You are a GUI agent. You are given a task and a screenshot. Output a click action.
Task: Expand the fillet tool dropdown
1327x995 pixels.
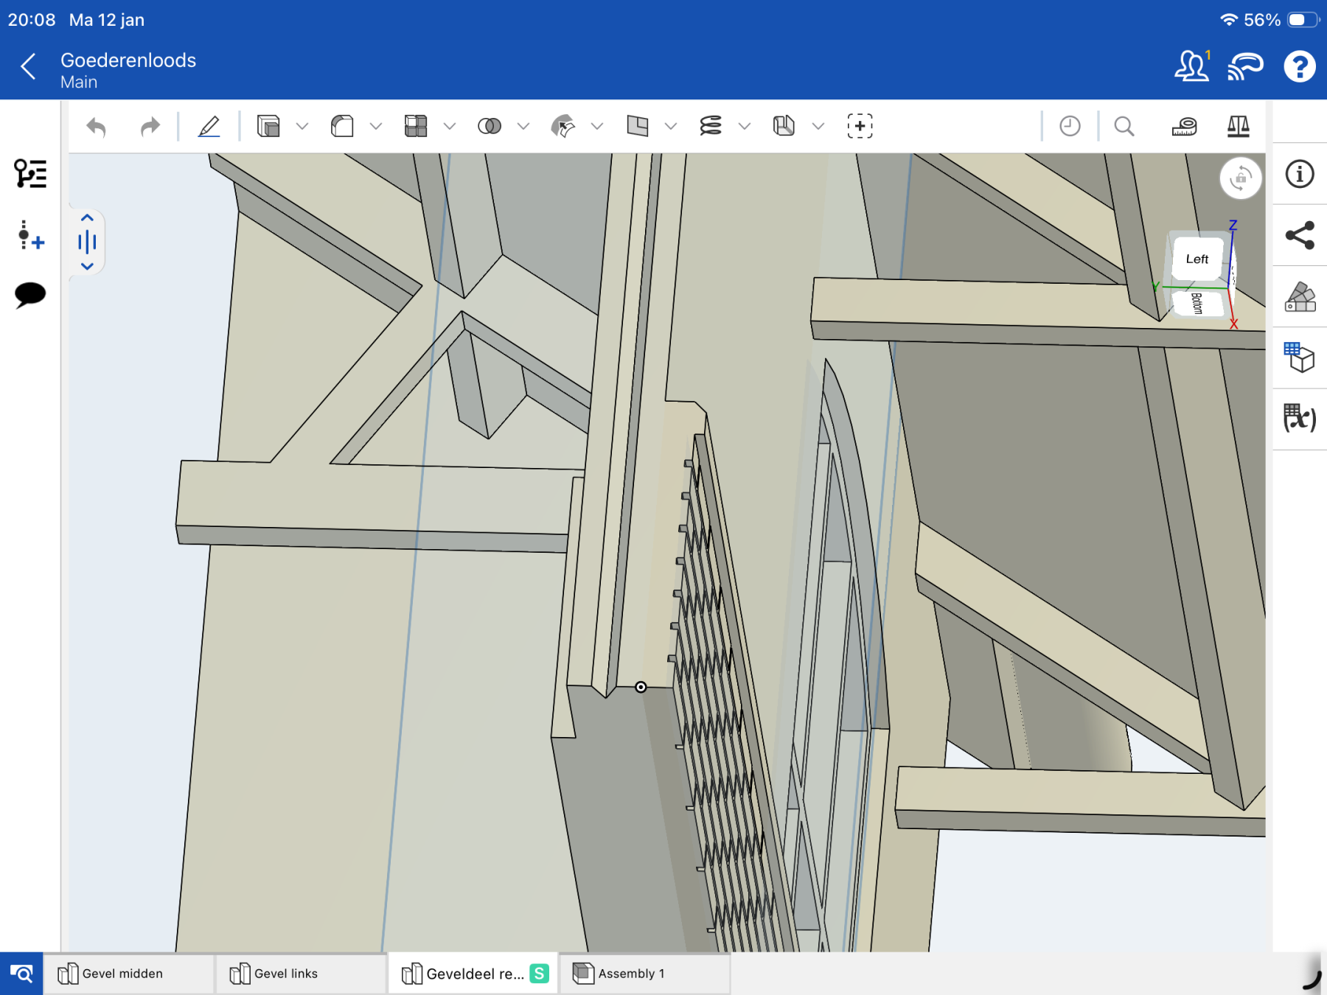[376, 127]
